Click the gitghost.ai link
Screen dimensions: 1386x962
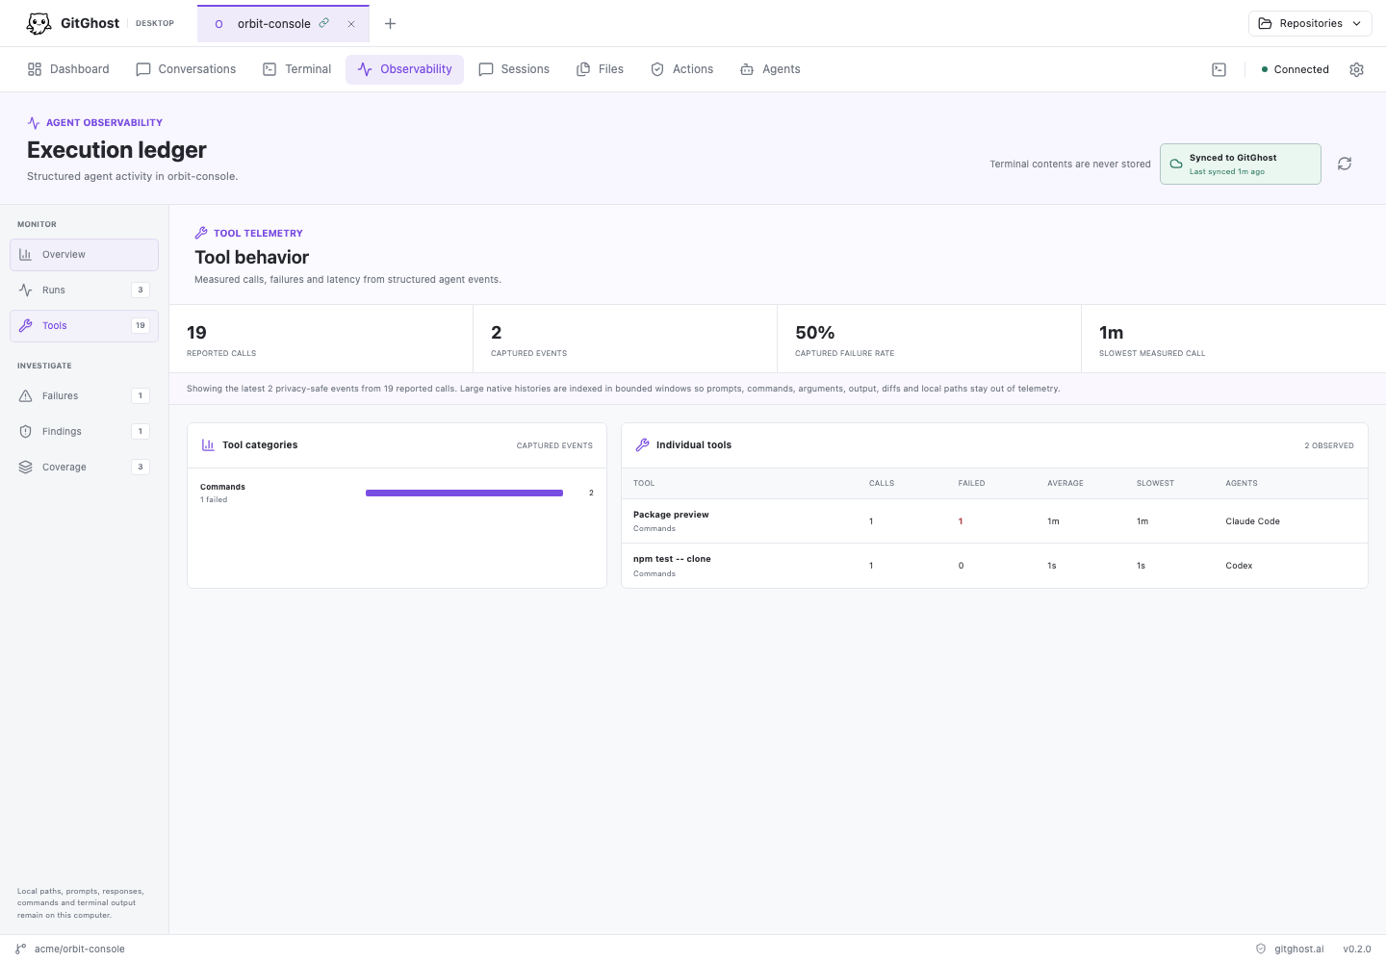[x=1298, y=949]
